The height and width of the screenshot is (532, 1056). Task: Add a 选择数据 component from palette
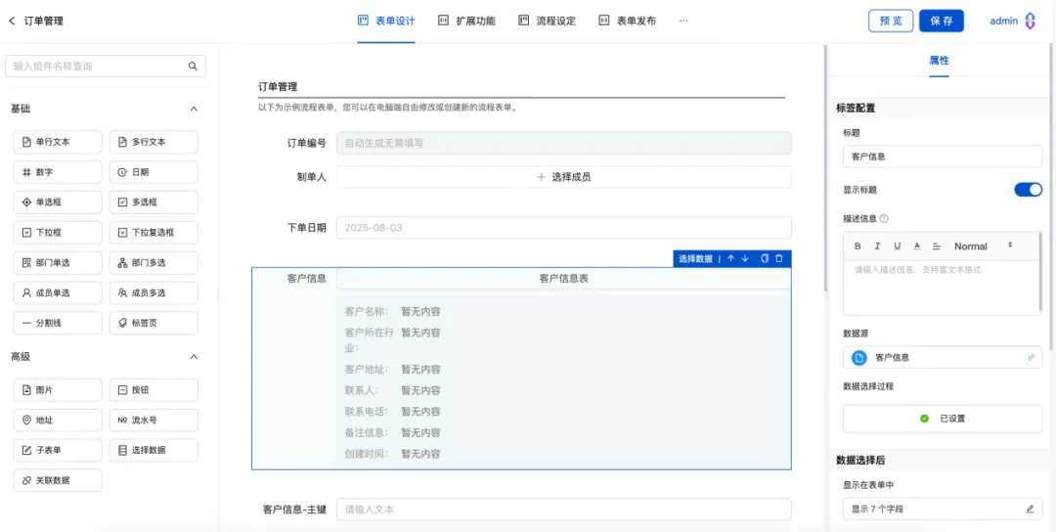(x=154, y=451)
